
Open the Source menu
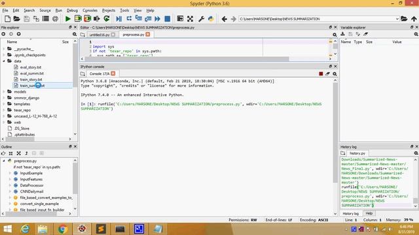point(45,10)
